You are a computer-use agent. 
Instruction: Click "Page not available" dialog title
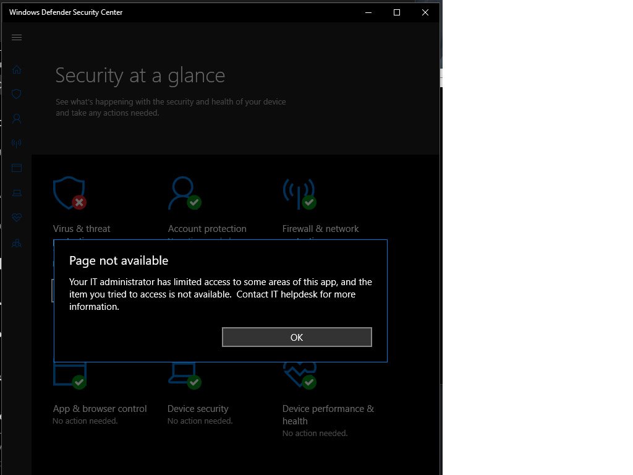click(119, 260)
